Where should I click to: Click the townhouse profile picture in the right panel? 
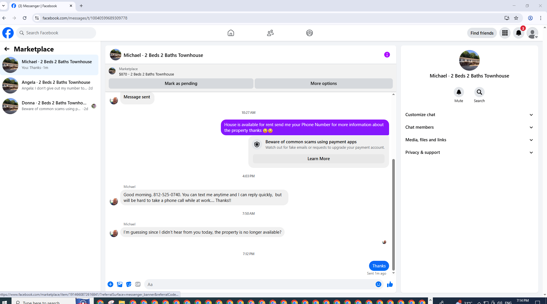click(x=469, y=60)
